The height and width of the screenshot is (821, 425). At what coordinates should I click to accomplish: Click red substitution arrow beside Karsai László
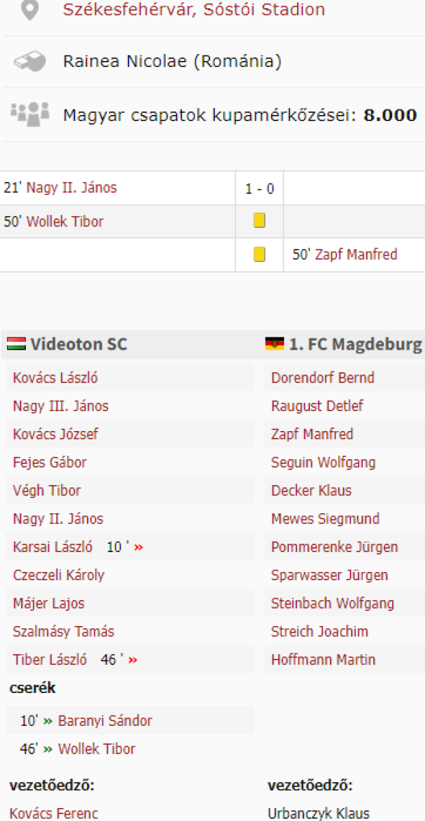coord(139,547)
